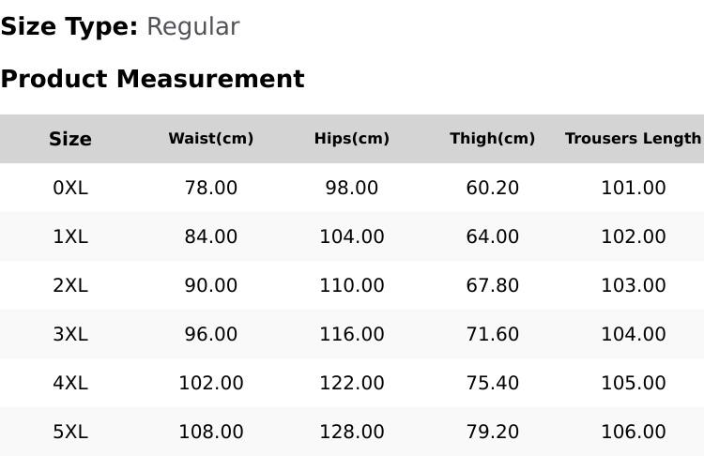Select the 0XL size row label
The width and height of the screenshot is (704, 456).
[70, 188]
